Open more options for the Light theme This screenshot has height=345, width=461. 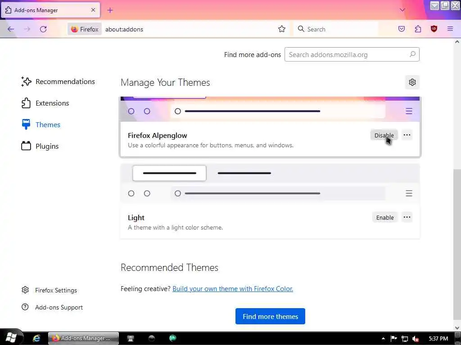click(x=407, y=217)
